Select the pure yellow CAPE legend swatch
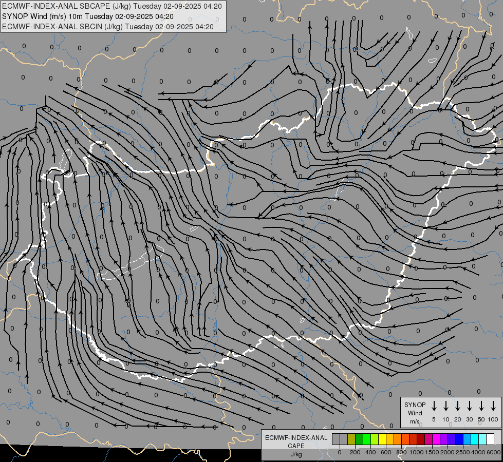Image resolution: width=503 pixels, height=462 pixels. click(382, 439)
